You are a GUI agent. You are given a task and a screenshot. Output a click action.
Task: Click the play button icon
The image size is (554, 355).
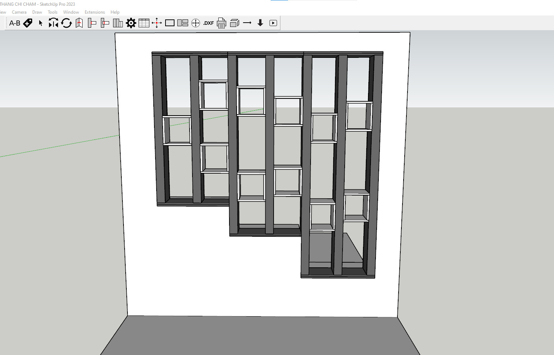(273, 23)
